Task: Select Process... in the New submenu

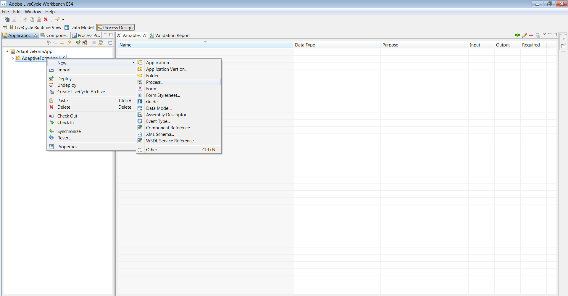Action: coord(179,82)
